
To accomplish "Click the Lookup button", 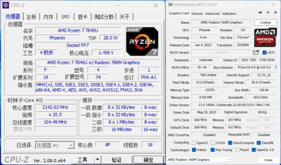I will [x=265, y=22].
